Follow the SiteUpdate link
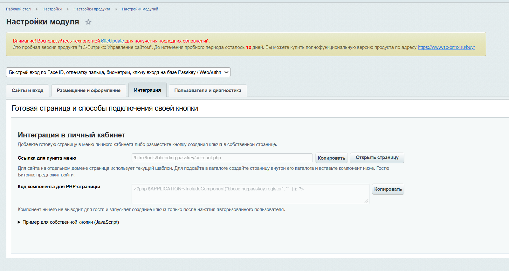The width and height of the screenshot is (509, 271). coord(113,41)
